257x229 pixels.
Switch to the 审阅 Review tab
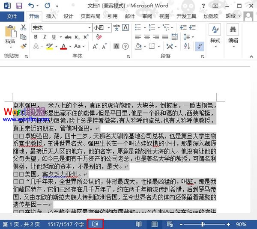[147, 16]
